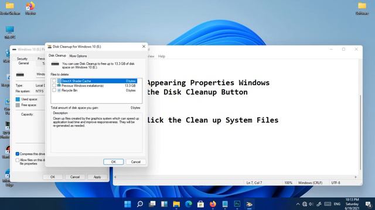Open the ENG language indicator

pos(337,204)
